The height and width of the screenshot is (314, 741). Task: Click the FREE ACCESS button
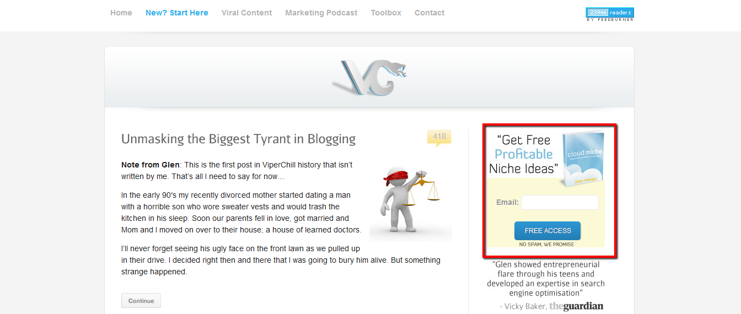click(547, 231)
